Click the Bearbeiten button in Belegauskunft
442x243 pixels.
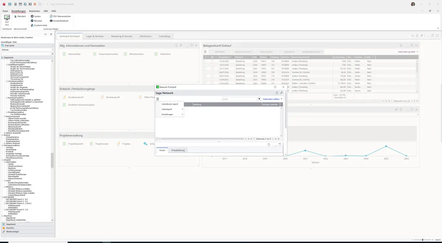click(220, 52)
